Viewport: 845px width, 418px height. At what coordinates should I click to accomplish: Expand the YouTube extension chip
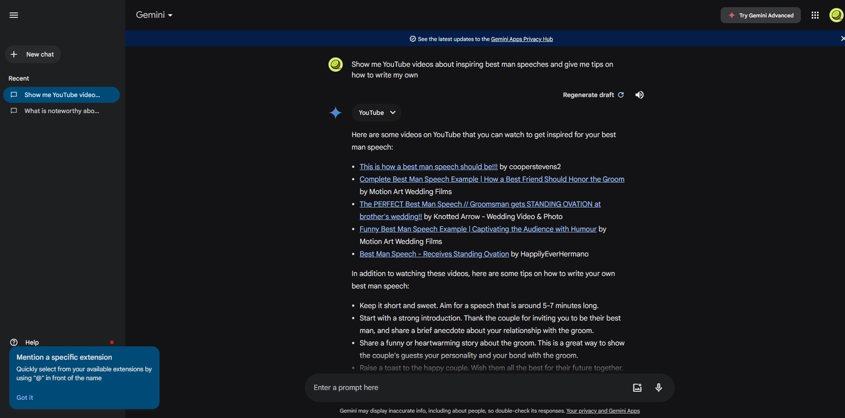point(377,113)
